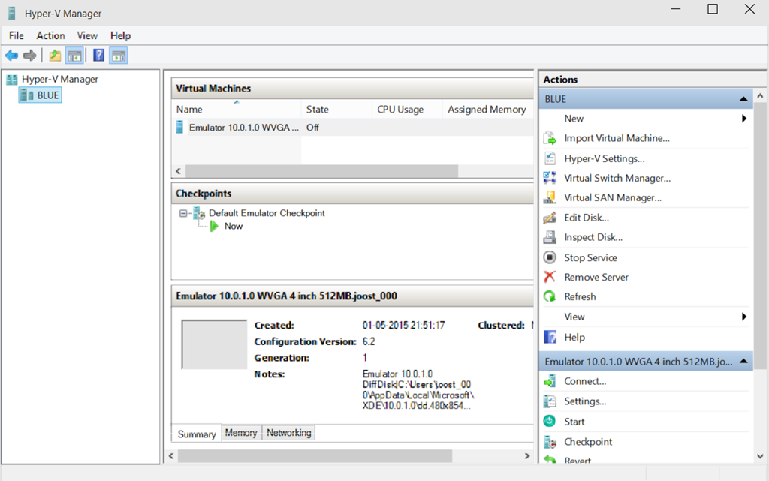Open the File menu
The width and height of the screenshot is (769, 481).
(x=17, y=35)
